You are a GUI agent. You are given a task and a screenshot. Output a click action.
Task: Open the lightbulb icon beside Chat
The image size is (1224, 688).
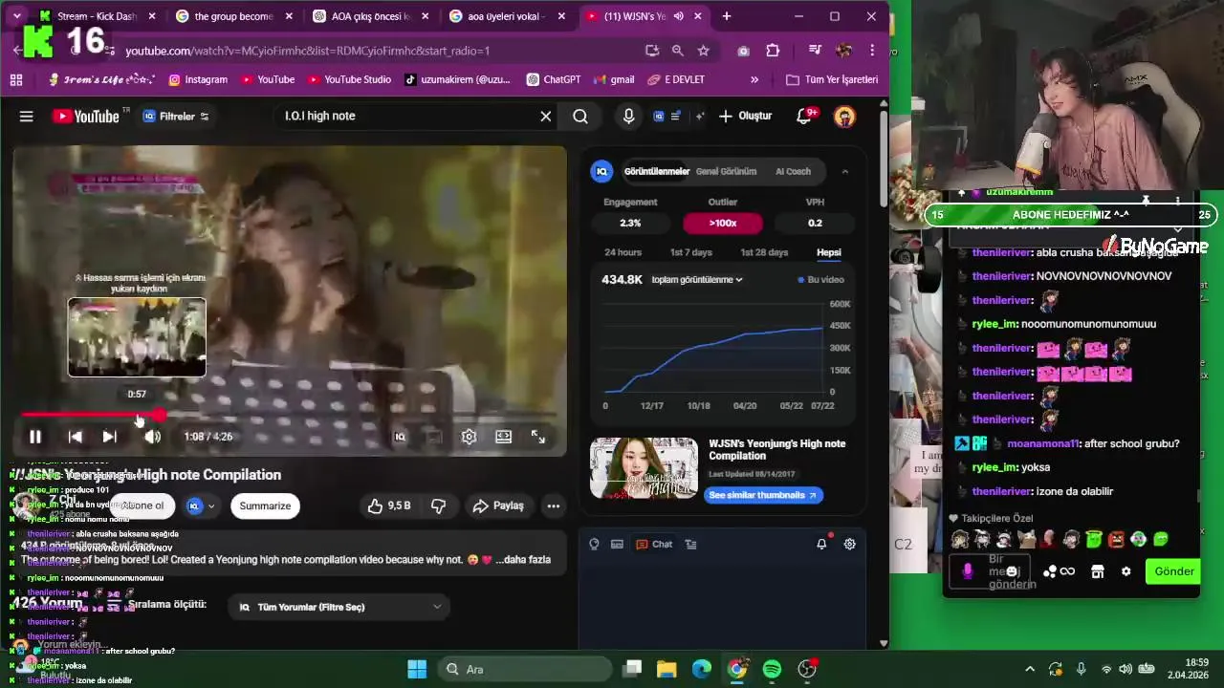point(594,545)
